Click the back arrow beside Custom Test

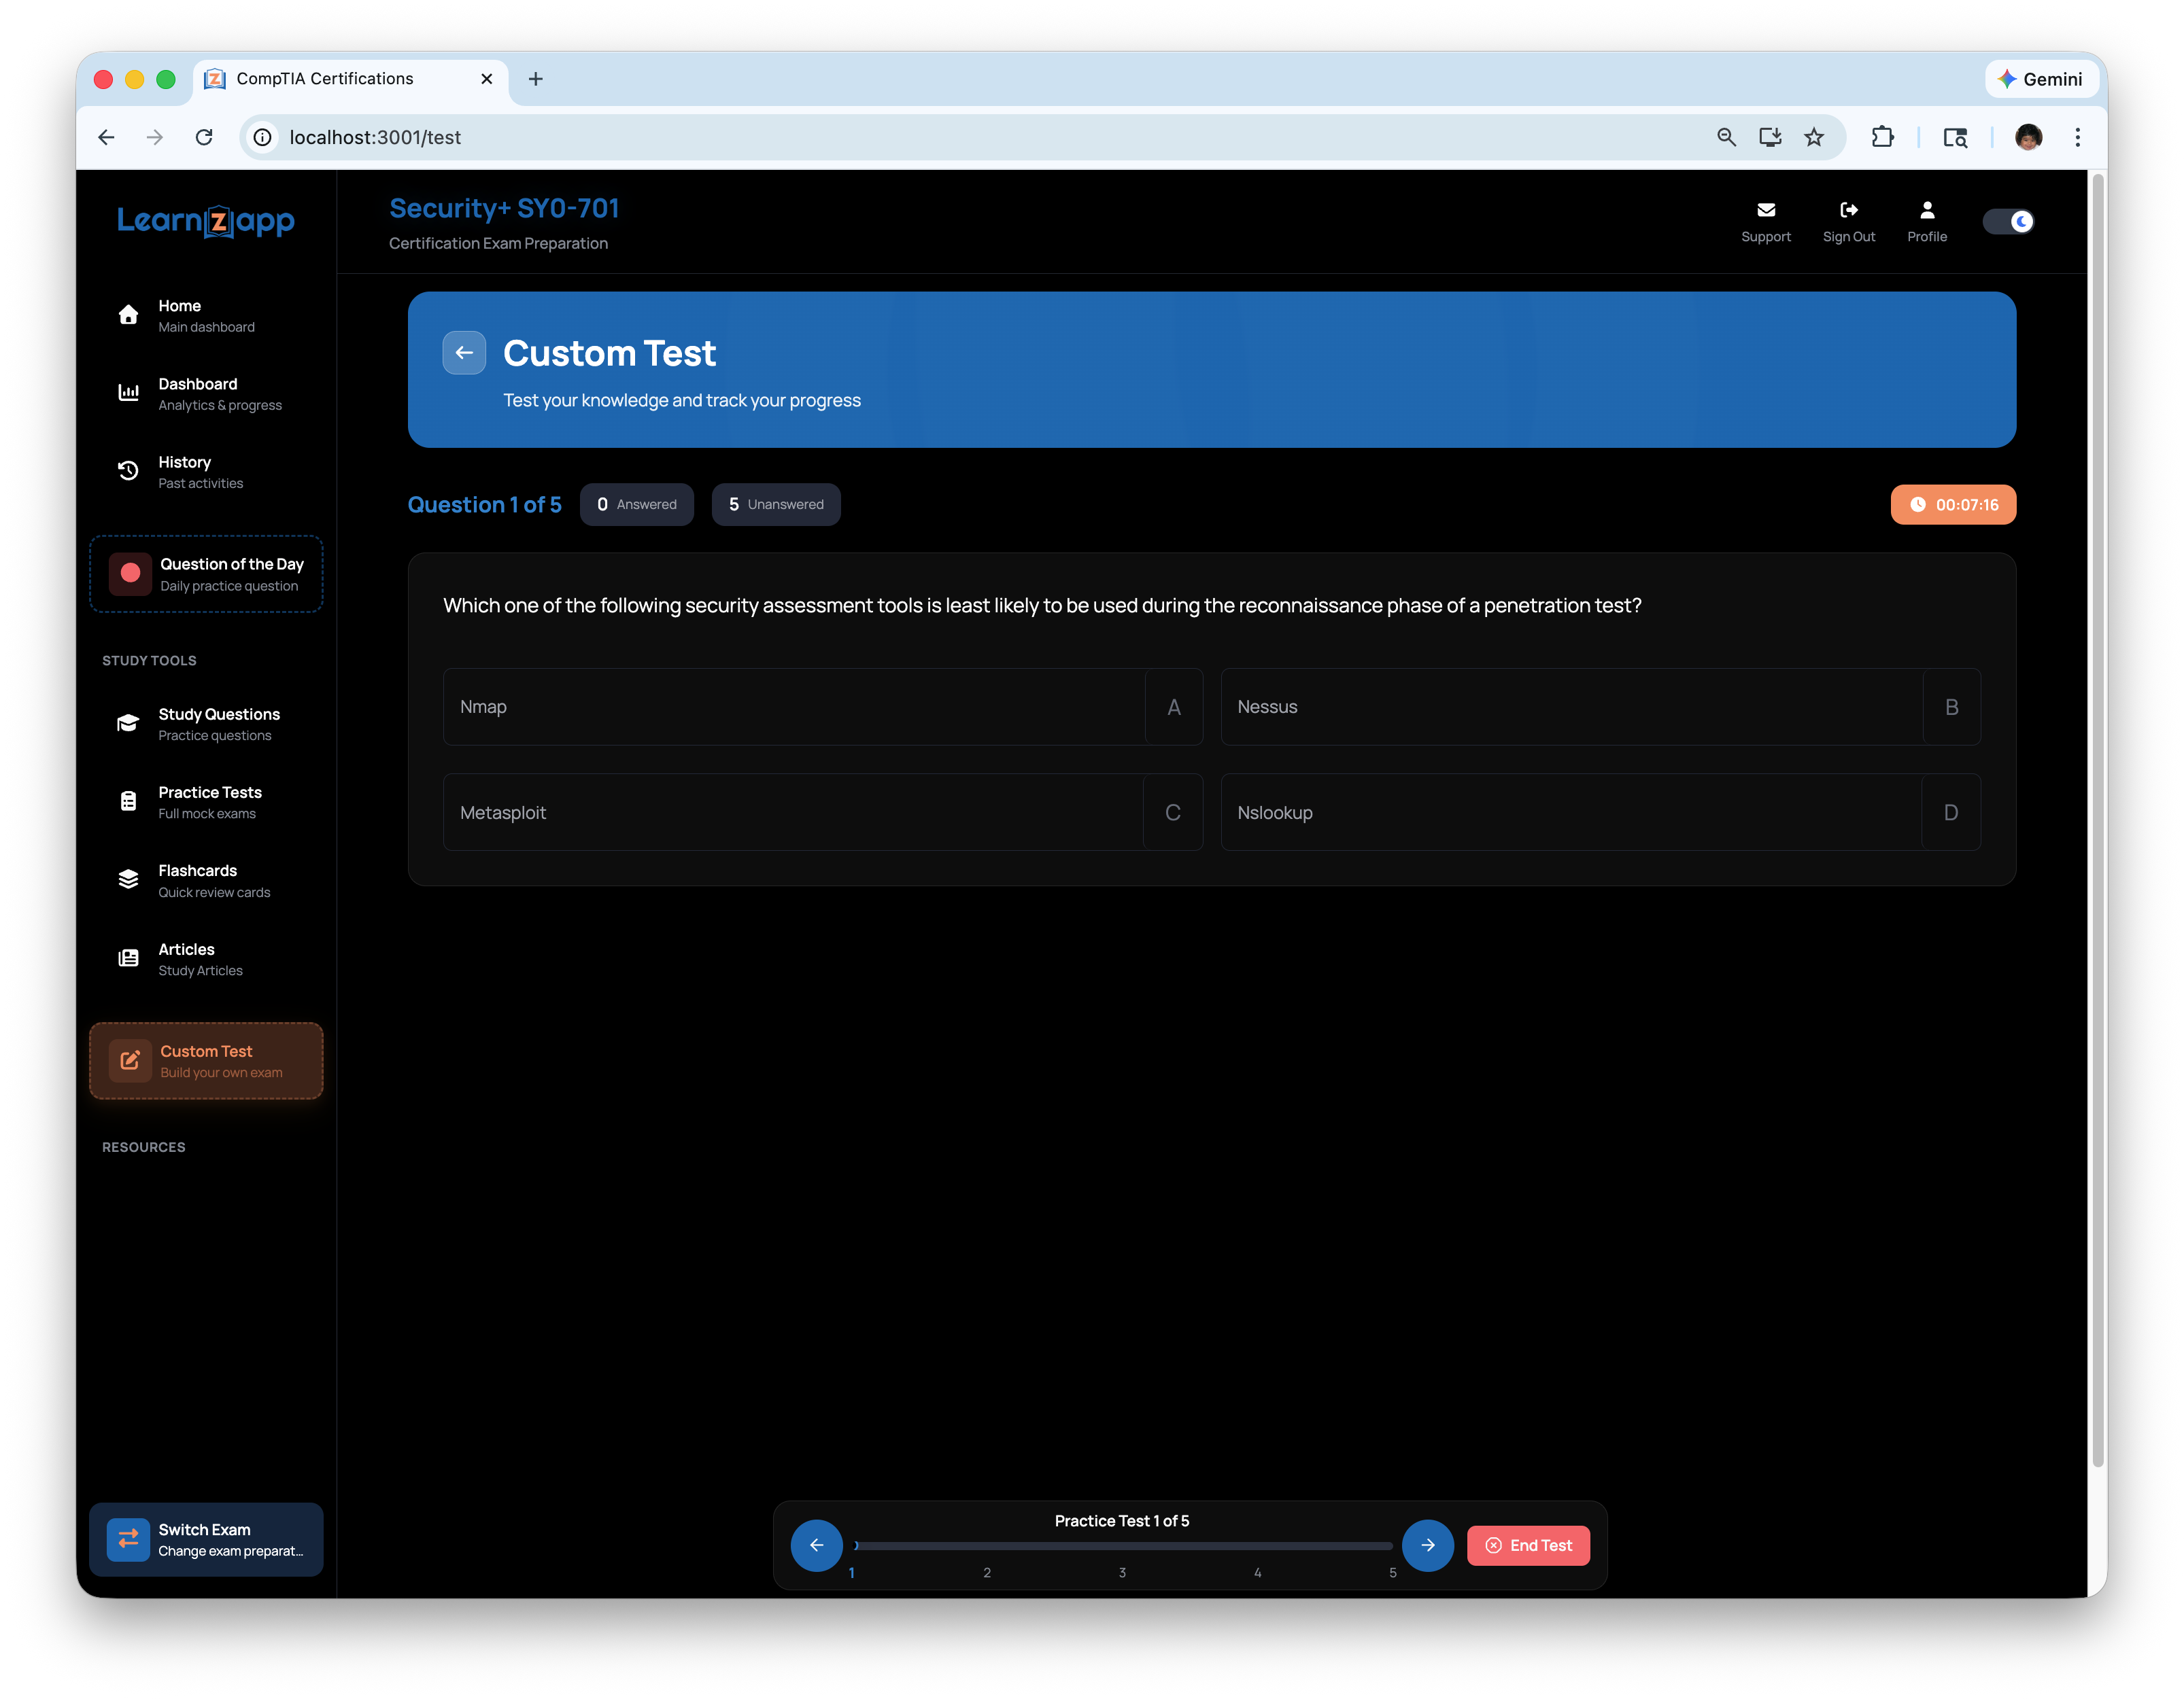point(464,353)
